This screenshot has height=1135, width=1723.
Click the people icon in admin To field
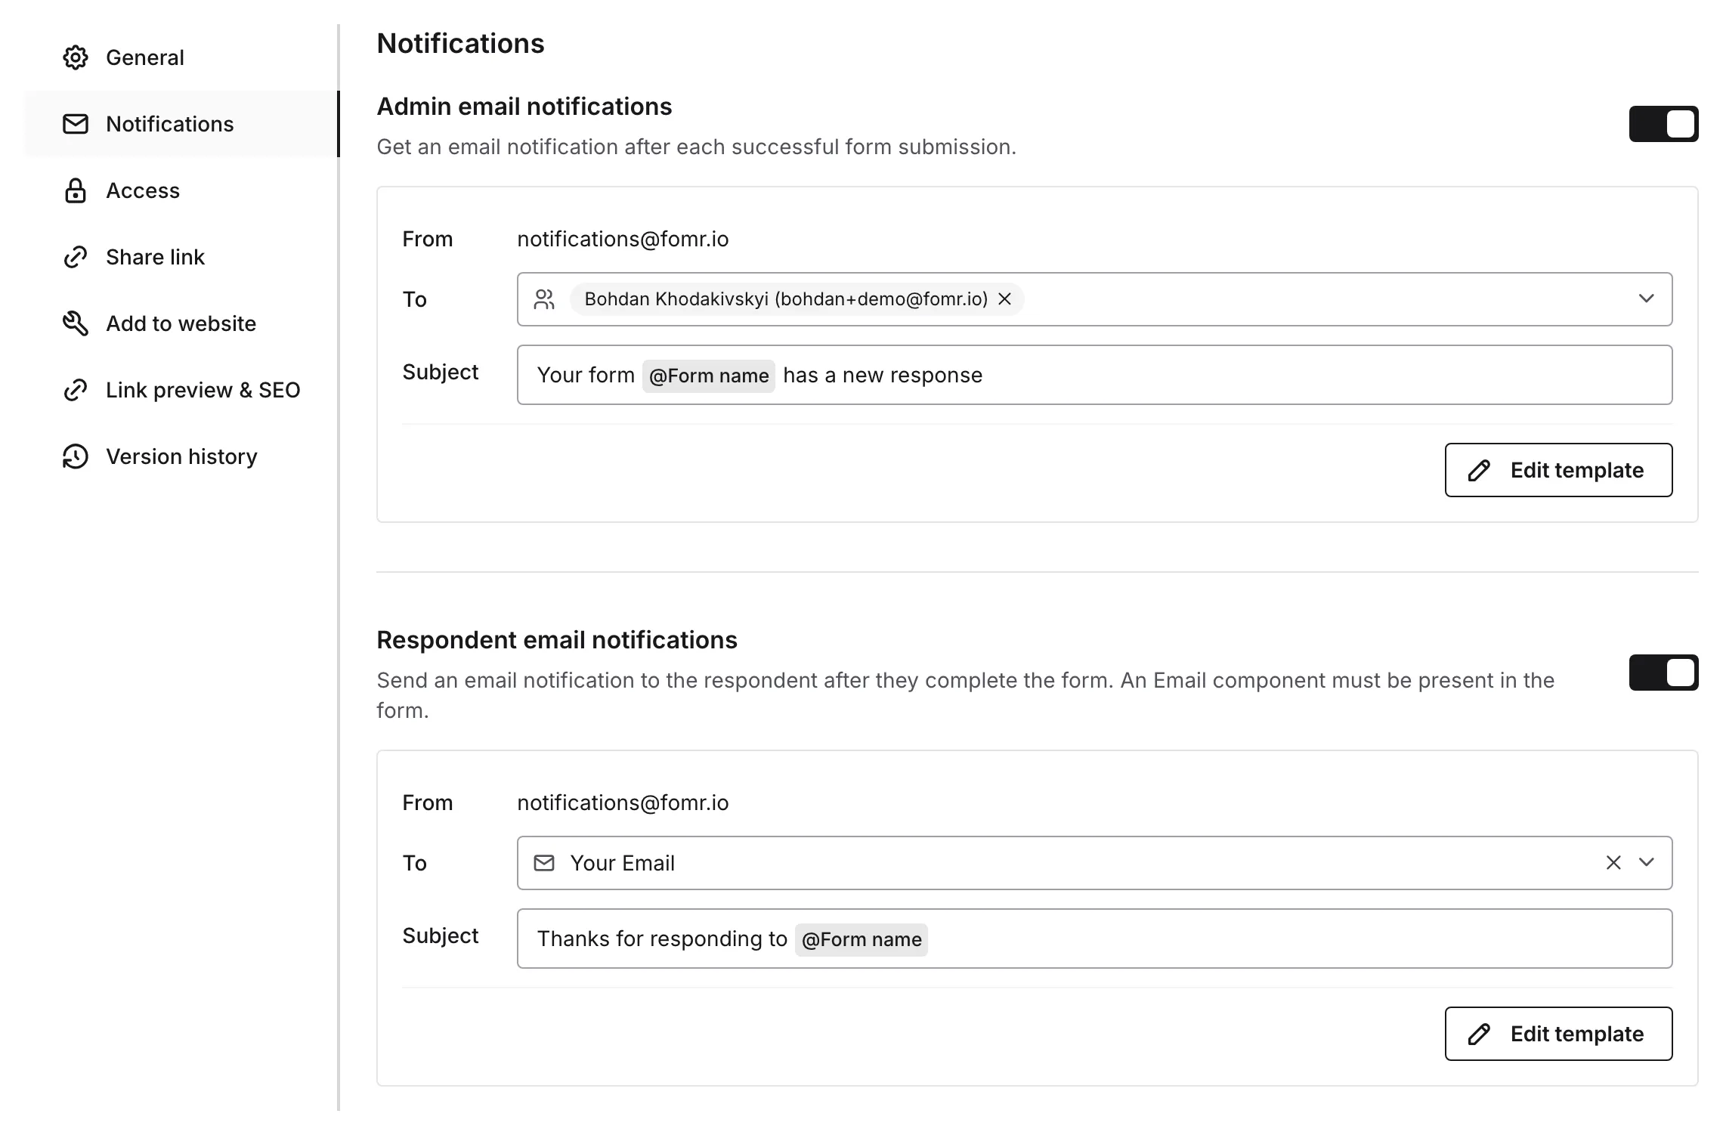tap(544, 299)
